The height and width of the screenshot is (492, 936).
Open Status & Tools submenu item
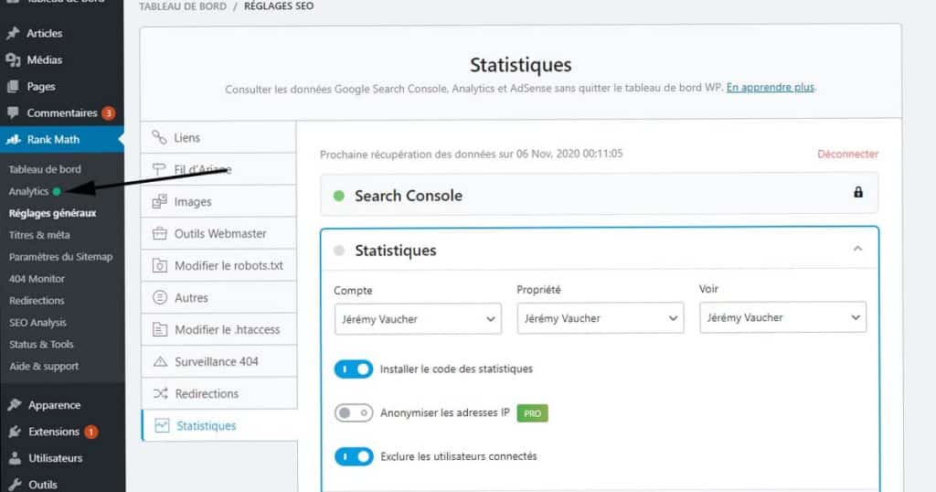pos(41,345)
